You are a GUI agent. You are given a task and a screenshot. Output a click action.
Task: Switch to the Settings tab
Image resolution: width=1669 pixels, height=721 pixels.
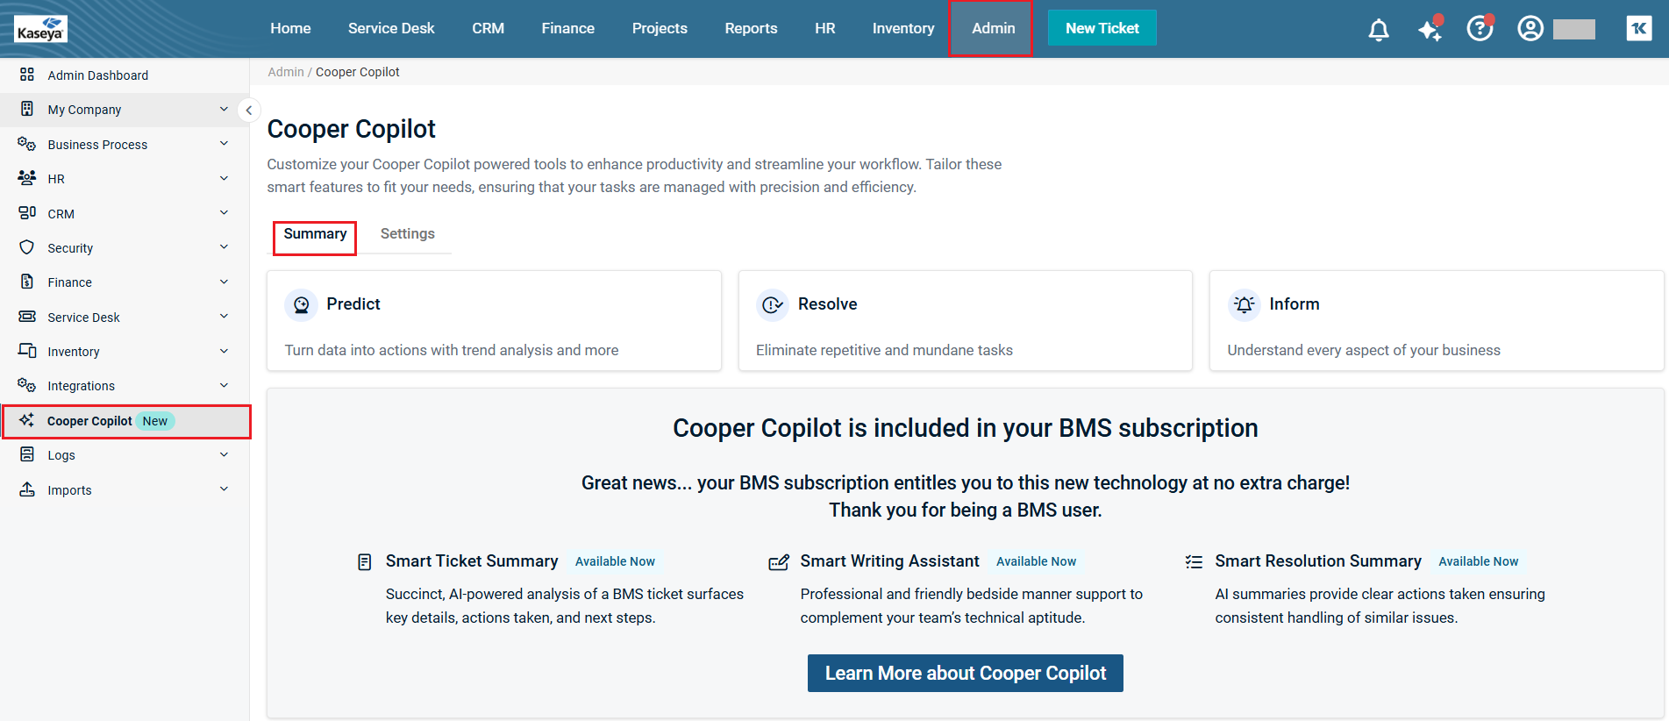point(407,234)
